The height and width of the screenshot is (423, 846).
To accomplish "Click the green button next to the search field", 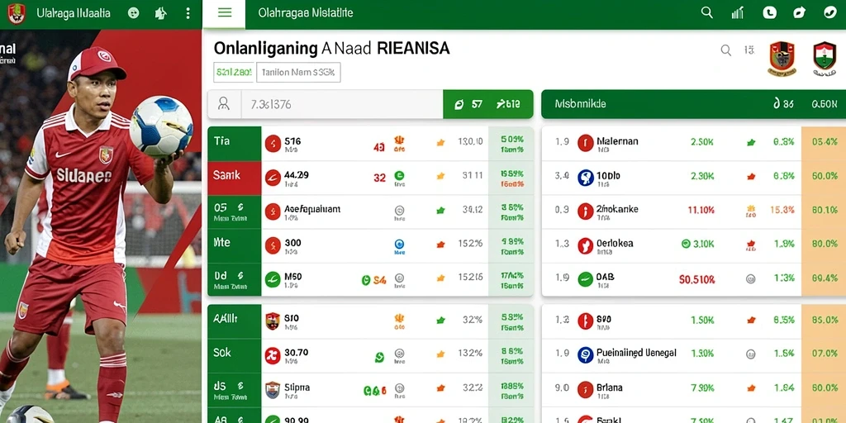I will tap(487, 104).
